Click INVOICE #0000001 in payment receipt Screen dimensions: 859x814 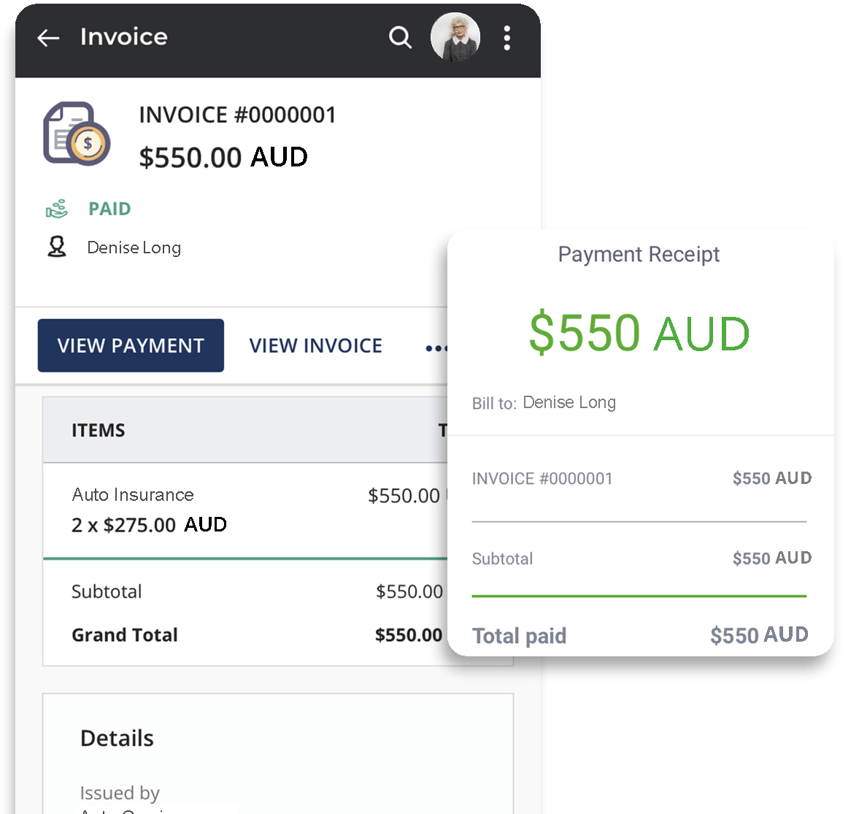(542, 479)
